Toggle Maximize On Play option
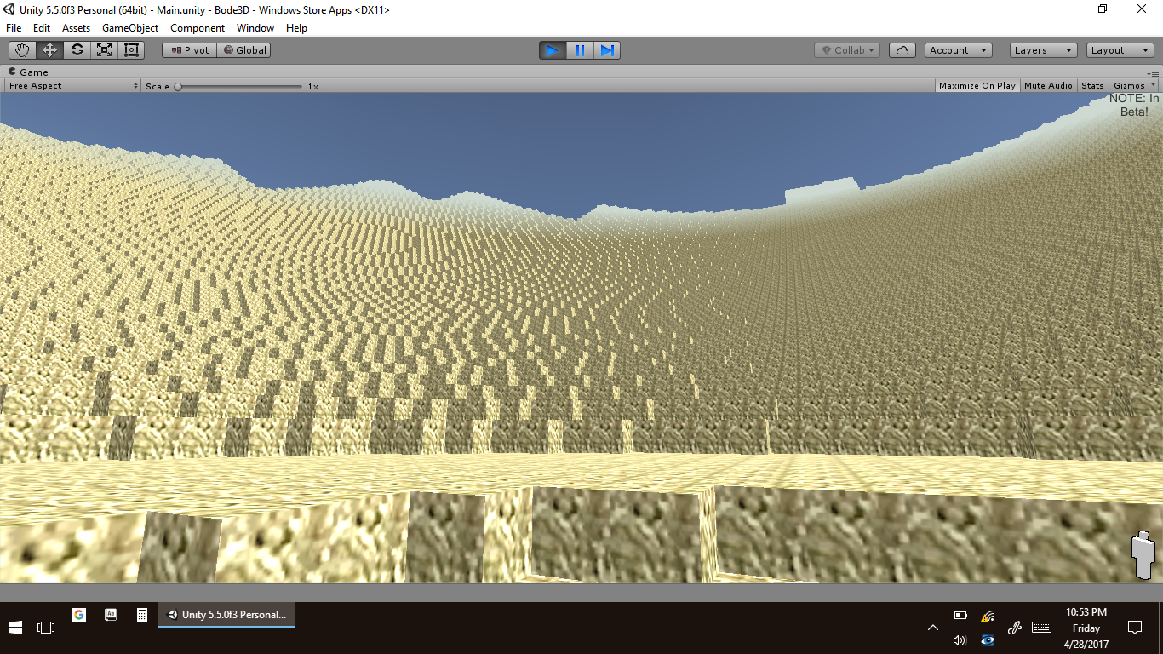The height and width of the screenshot is (654, 1163). [977, 86]
